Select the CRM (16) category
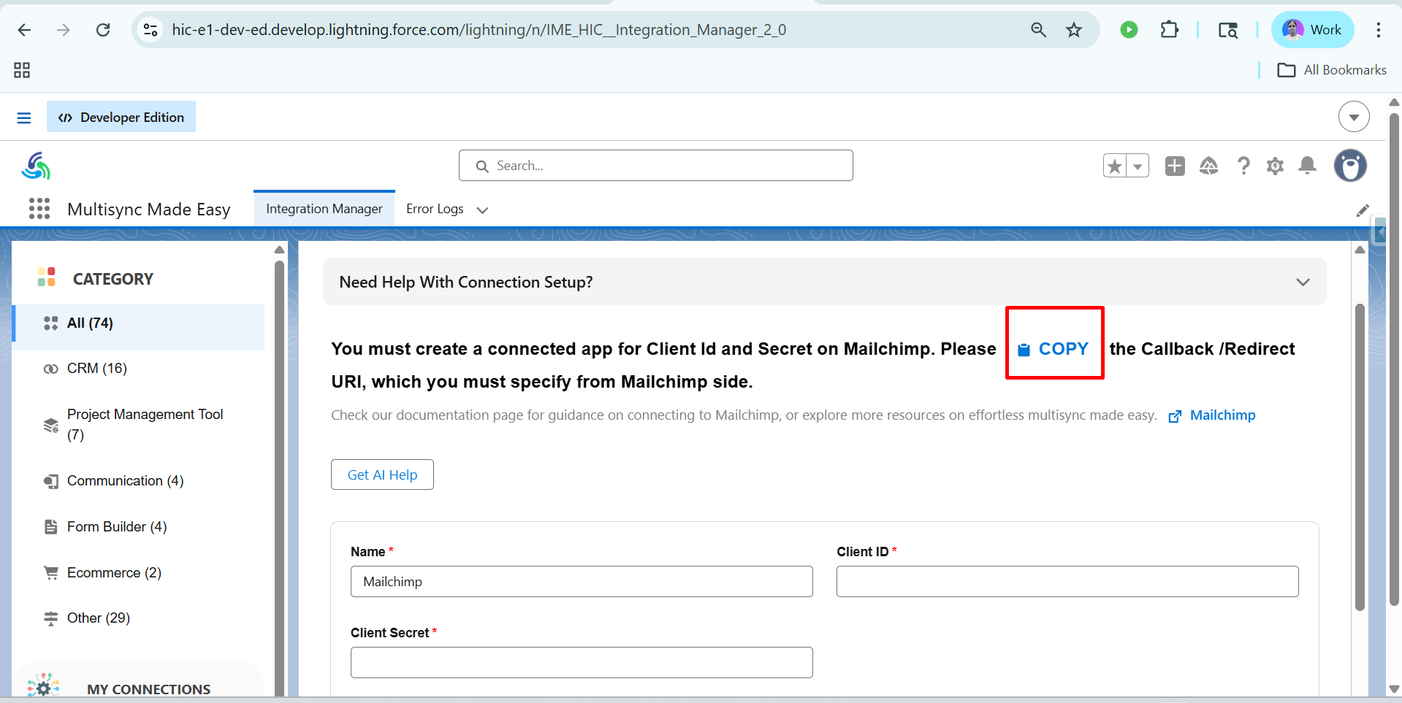The image size is (1402, 703). click(x=139, y=369)
